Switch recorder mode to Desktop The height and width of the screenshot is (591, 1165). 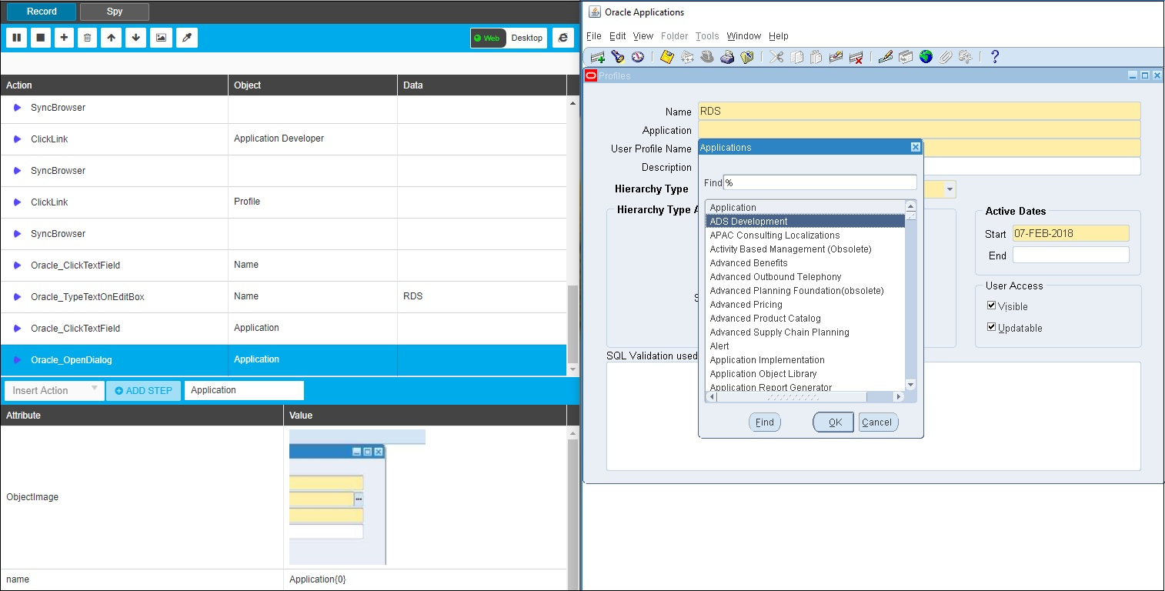[526, 38]
